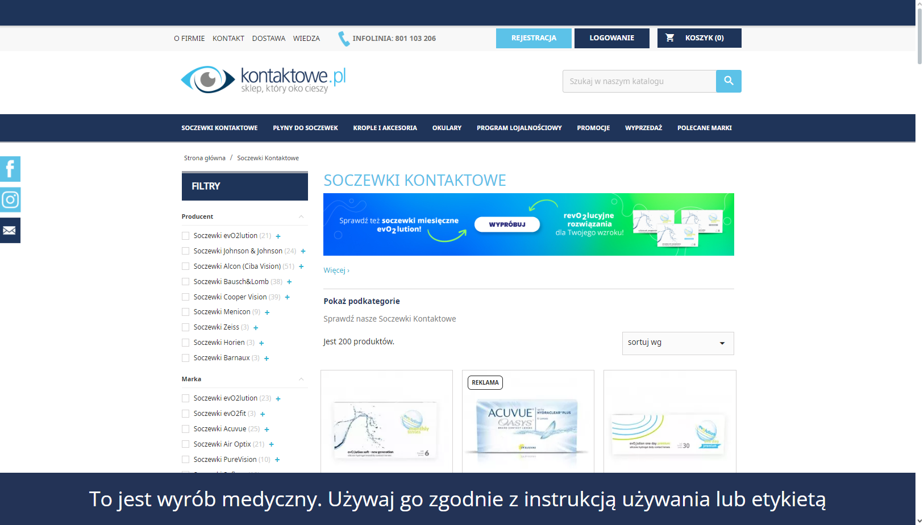The width and height of the screenshot is (924, 525).
Task: Expand Johnson & Johnson plus icon
Action: pos(303,251)
